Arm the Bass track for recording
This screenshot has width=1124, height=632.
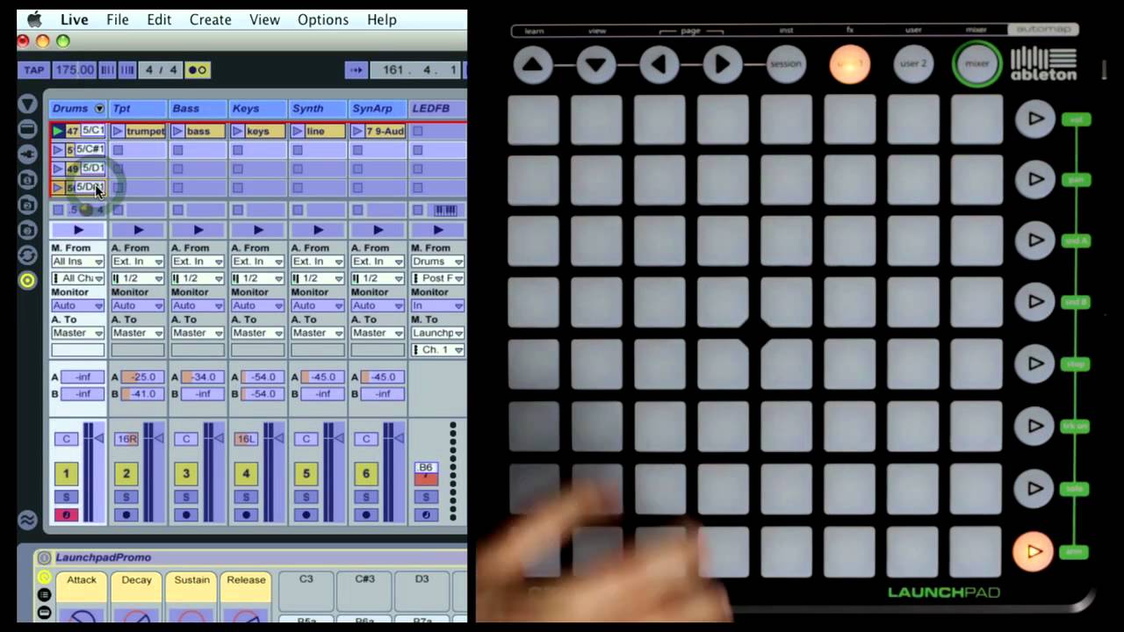pyautogui.click(x=186, y=515)
